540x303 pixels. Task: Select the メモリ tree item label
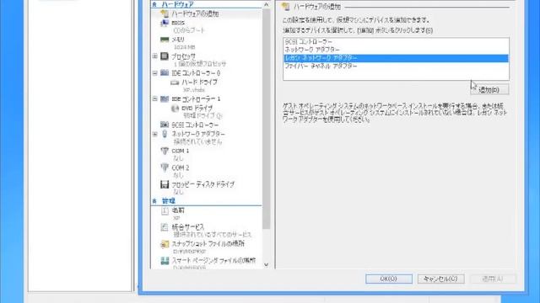tap(178, 40)
